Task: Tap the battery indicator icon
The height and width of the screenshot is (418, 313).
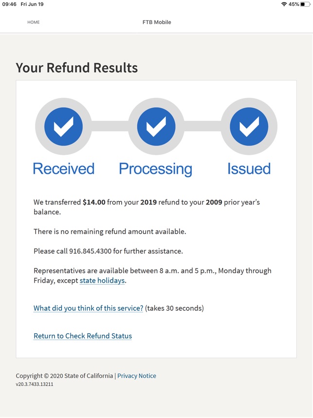Action: [306, 4]
